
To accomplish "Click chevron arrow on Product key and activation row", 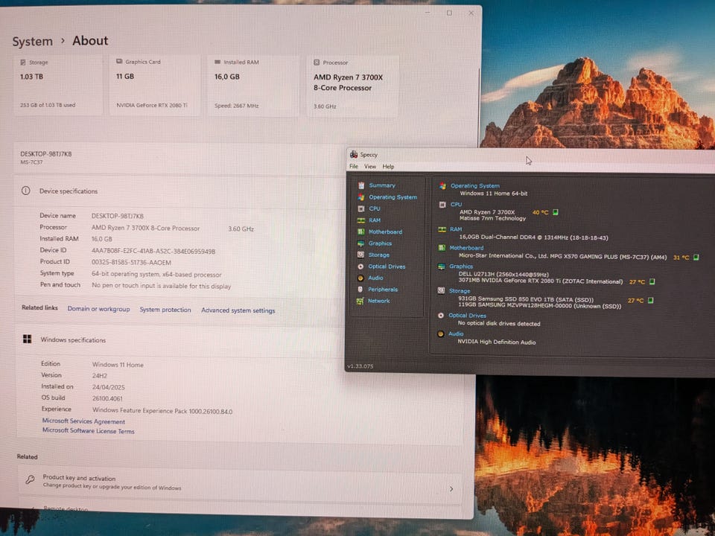I will click(451, 489).
